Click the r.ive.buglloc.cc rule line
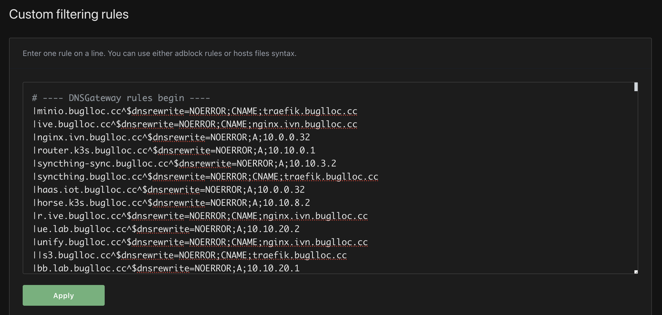This screenshot has width=662, height=315. (200, 216)
